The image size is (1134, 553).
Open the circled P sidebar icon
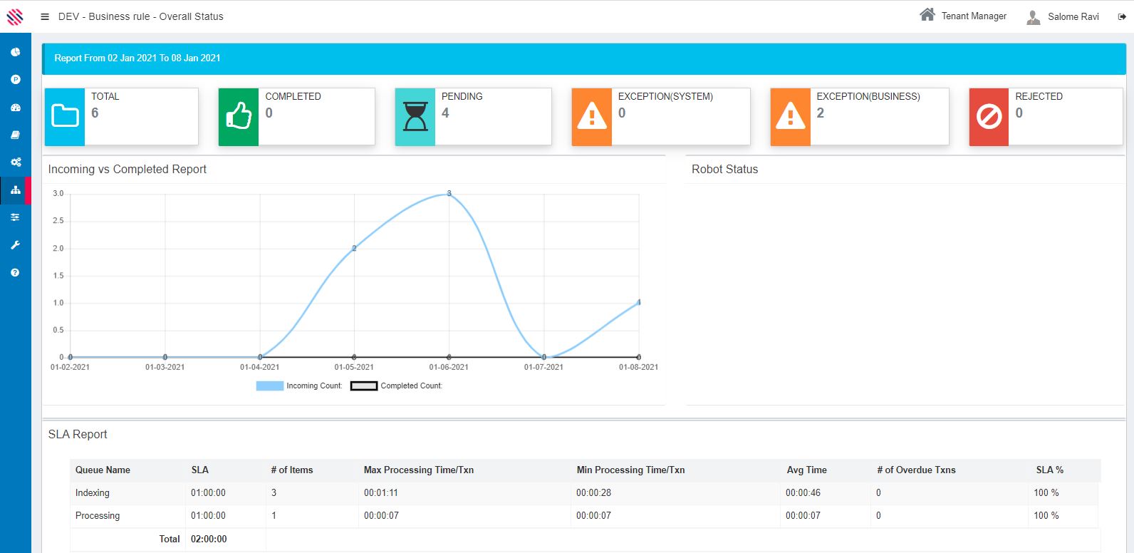pyautogui.click(x=15, y=80)
